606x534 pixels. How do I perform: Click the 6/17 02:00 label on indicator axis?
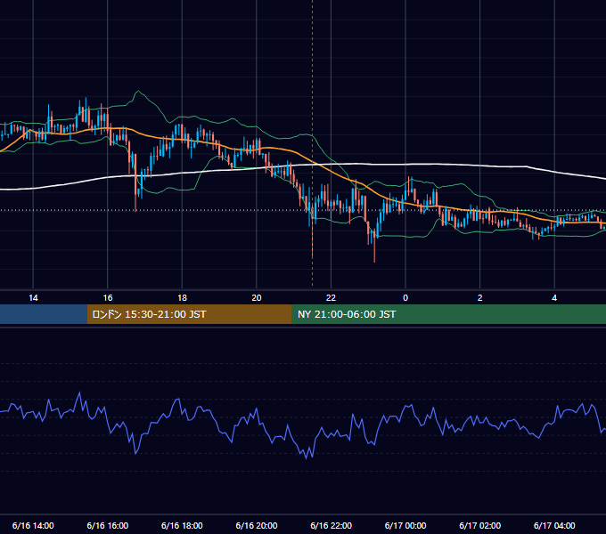(x=480, y=525)
